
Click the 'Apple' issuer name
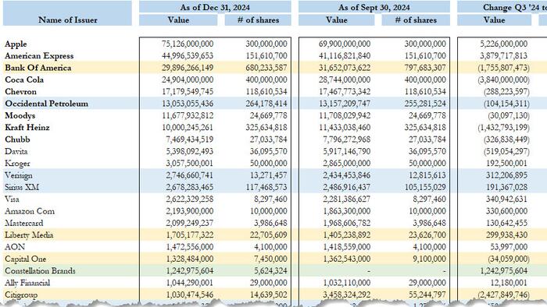pyautogui.click(x=16, y=44)
